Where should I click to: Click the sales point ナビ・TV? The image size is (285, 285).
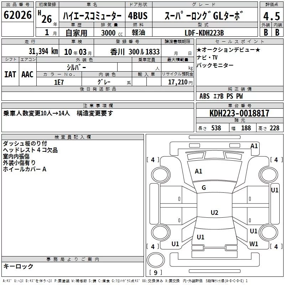207,57
